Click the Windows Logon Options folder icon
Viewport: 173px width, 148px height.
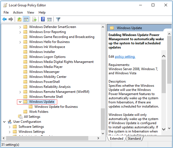[25, 57]
